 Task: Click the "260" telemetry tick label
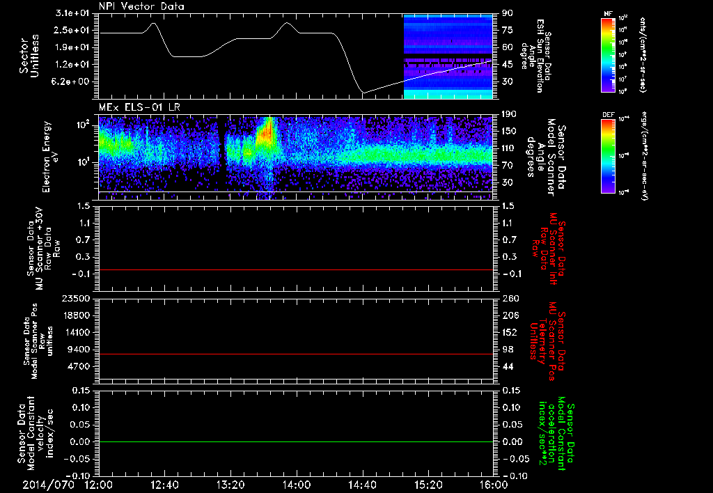pos(510,299)
